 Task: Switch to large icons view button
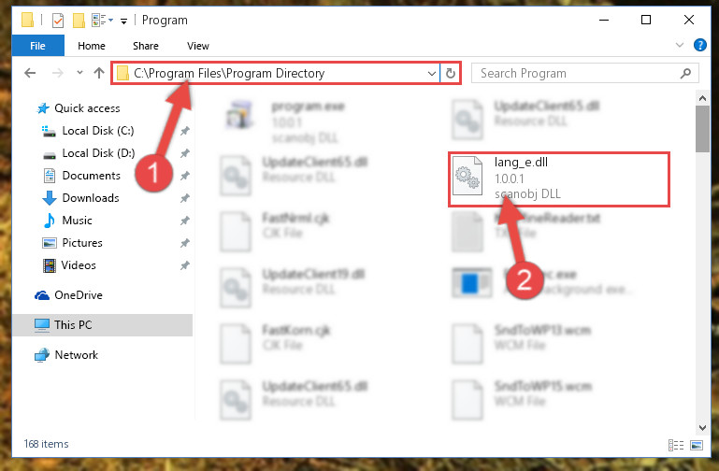697,445
